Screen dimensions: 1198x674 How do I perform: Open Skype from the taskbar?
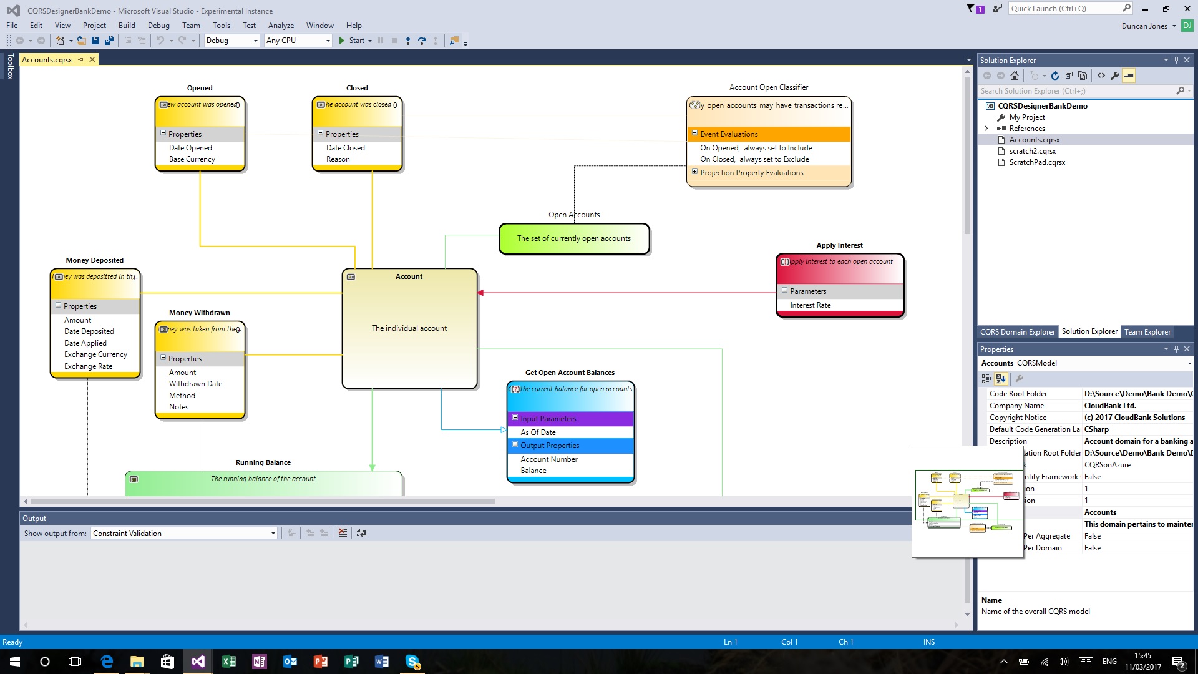click(412, 662)
